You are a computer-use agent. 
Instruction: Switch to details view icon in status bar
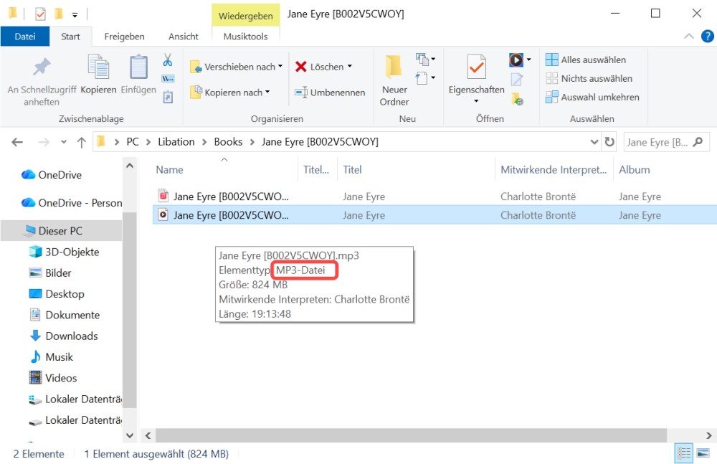[684, 454]
